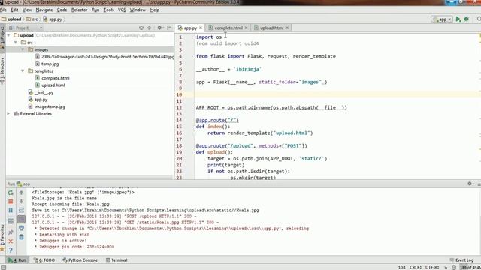
Task: Collapse the templates folder
Action: click(x=23, y=71)
